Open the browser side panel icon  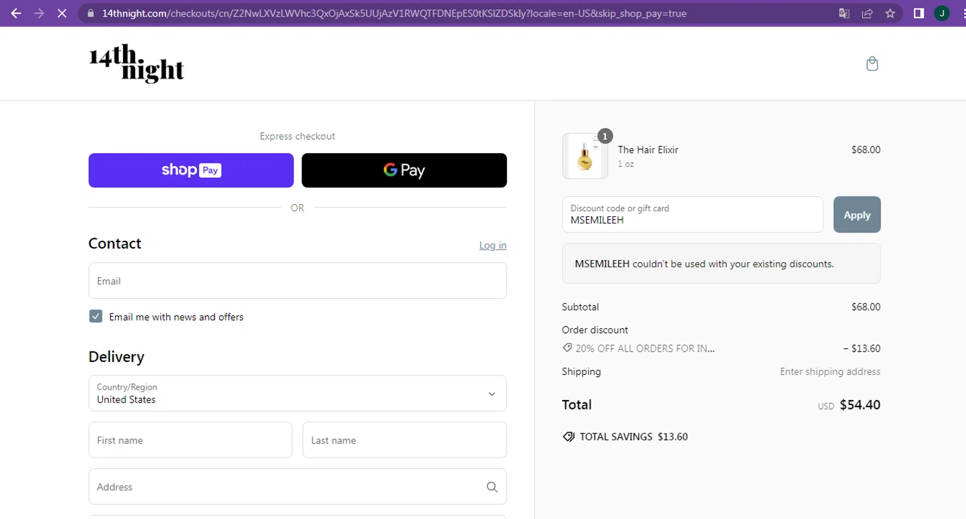click(919, 13)
